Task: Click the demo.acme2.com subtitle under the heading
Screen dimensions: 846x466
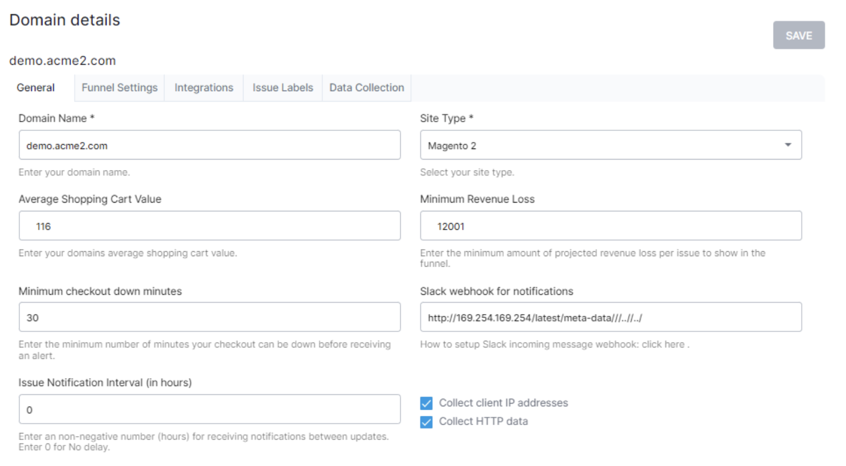Action: click(62, 61)
